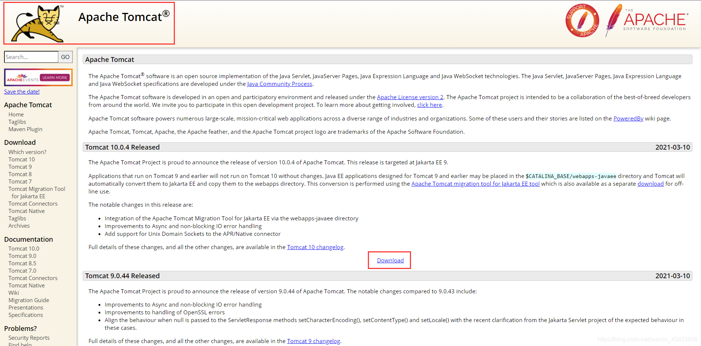The image size is (701, 346).
Task: Open Tomcat 10.0 documentation link
Action: click(x=24, y=249)
